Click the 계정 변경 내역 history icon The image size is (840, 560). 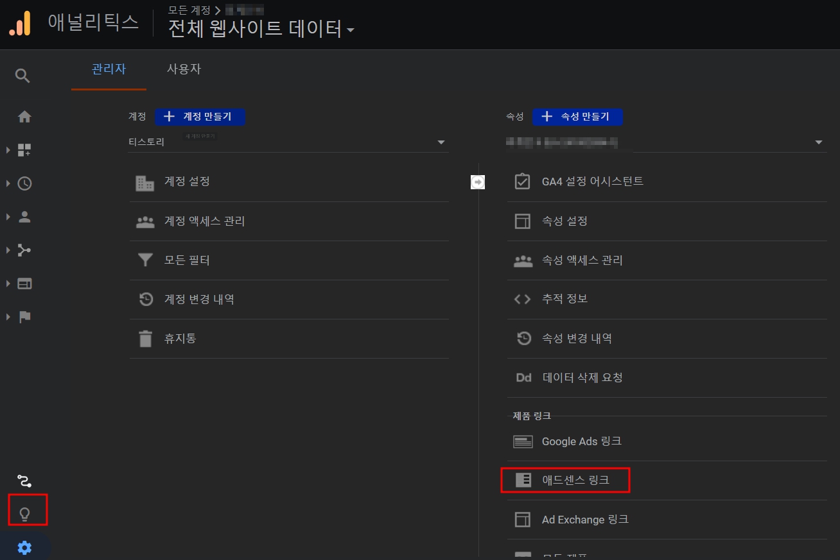(146, 300)
